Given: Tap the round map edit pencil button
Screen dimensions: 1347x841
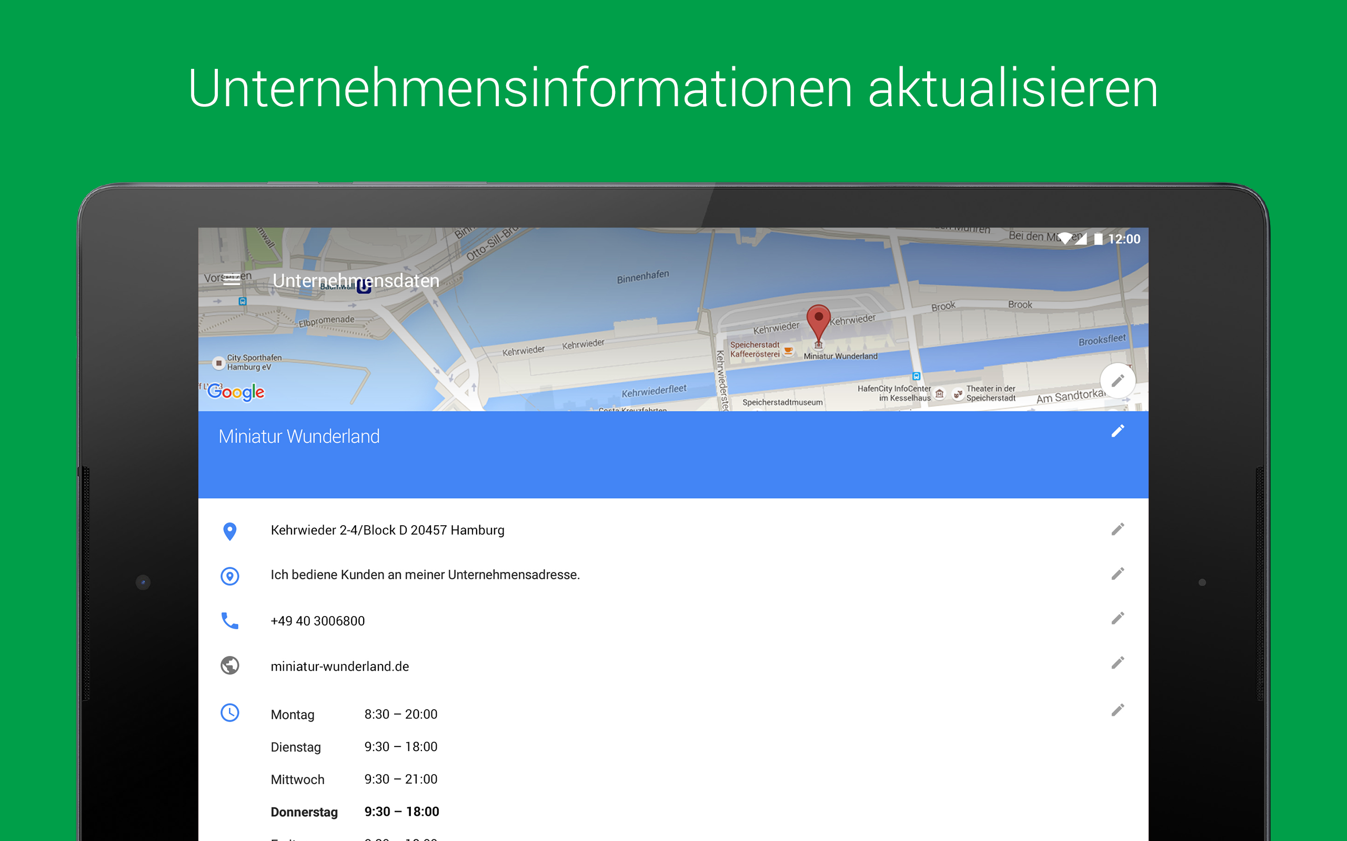Looking at the screenshot, I should coord(1118,381).
